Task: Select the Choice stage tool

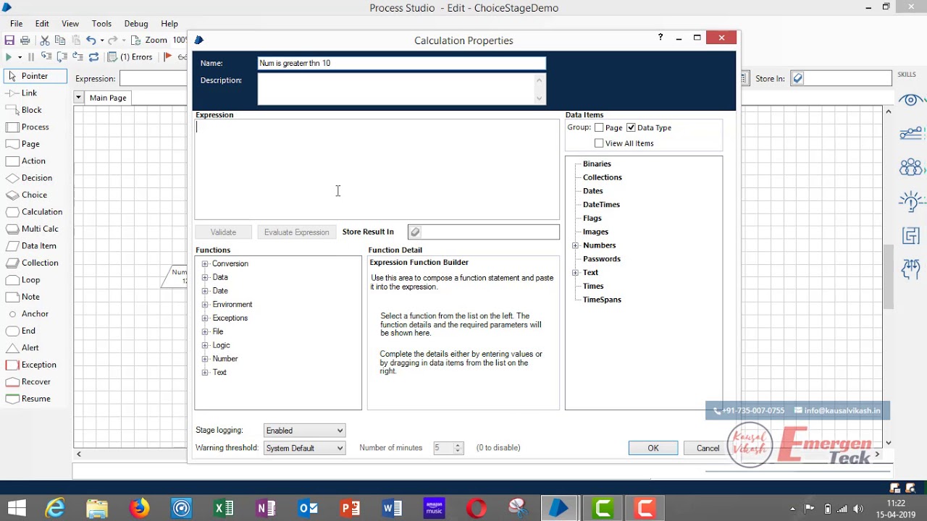Action: tap(34, 195)
